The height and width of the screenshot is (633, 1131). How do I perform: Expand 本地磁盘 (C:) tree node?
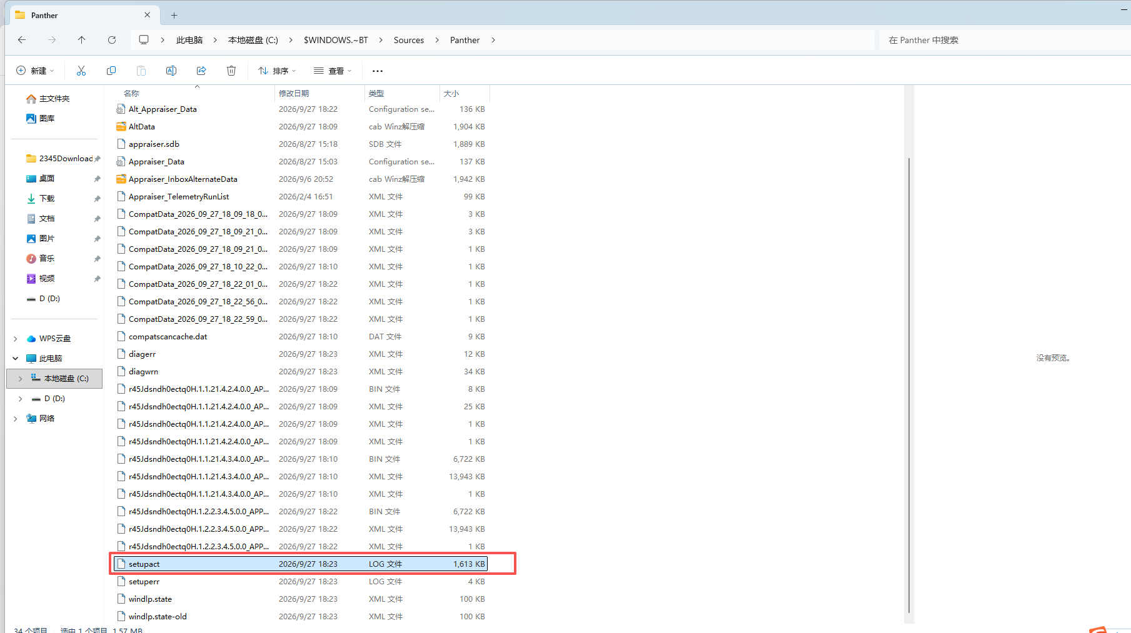click(21, 379)
